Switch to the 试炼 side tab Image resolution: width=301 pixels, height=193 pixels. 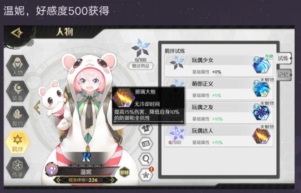coord(284,59)
